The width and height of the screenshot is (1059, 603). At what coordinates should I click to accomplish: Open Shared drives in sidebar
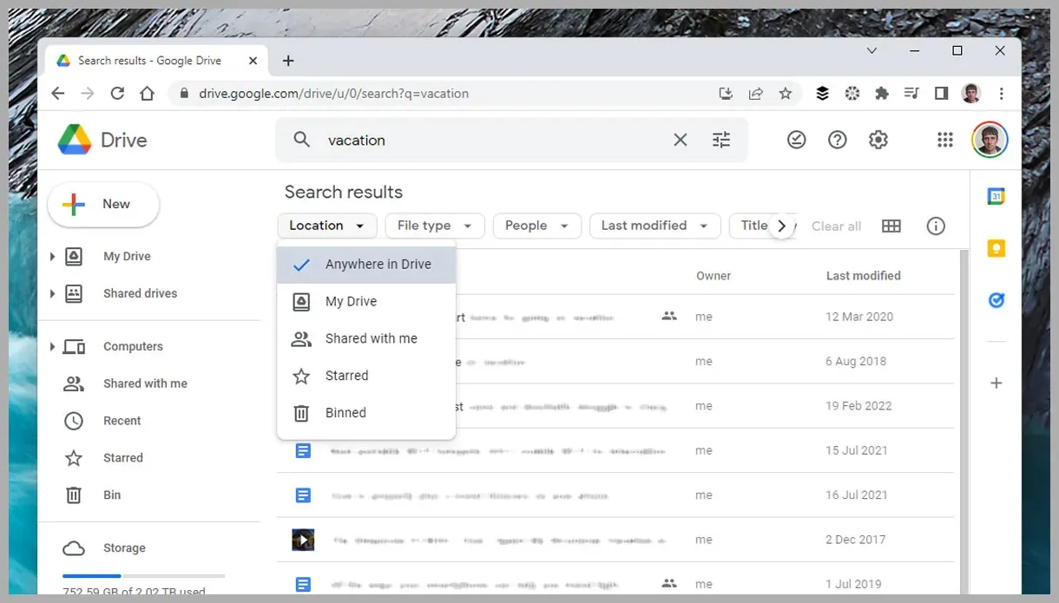(140, 293)
